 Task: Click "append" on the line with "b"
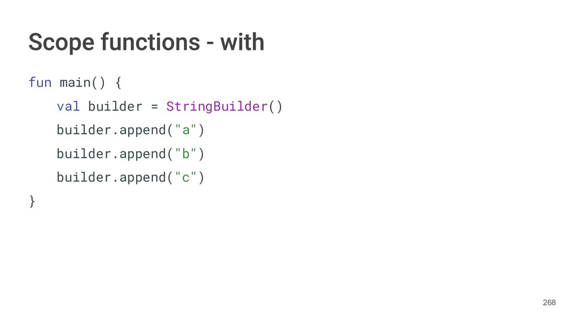point(143,153)
